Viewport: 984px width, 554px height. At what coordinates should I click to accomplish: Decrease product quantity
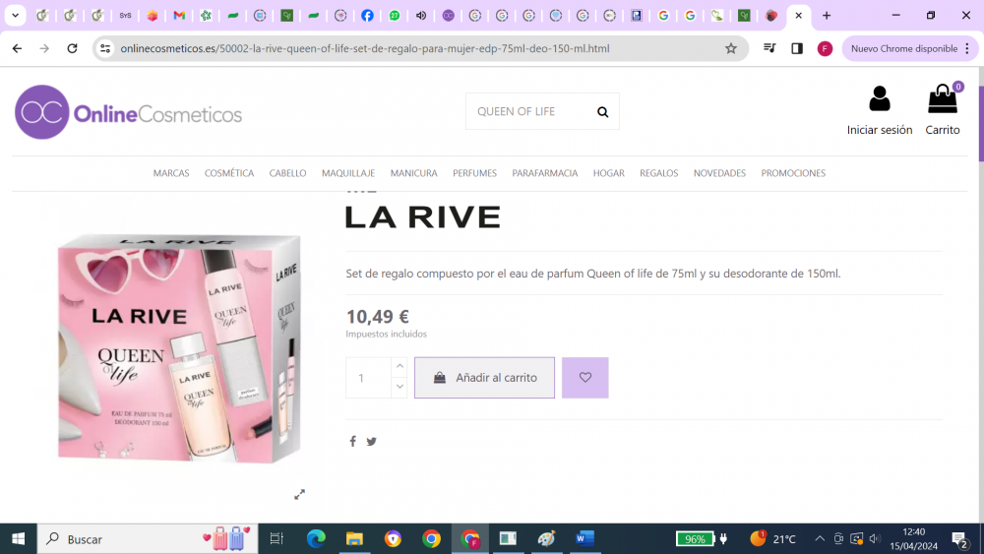click(x=400, y=387)
